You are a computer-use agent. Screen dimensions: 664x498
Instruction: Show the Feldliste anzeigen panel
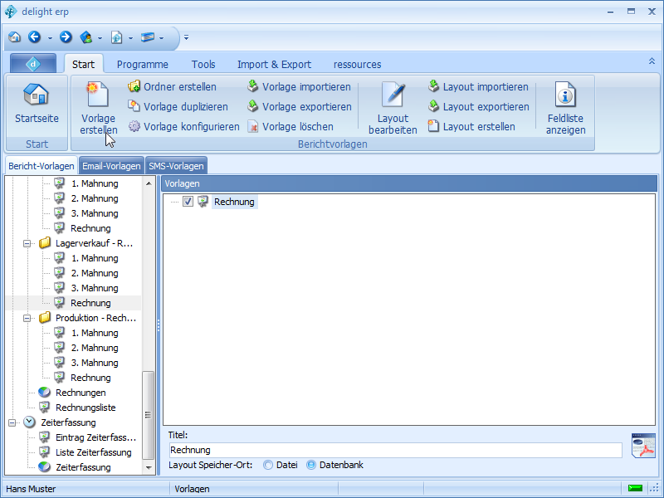coord(565,95)
